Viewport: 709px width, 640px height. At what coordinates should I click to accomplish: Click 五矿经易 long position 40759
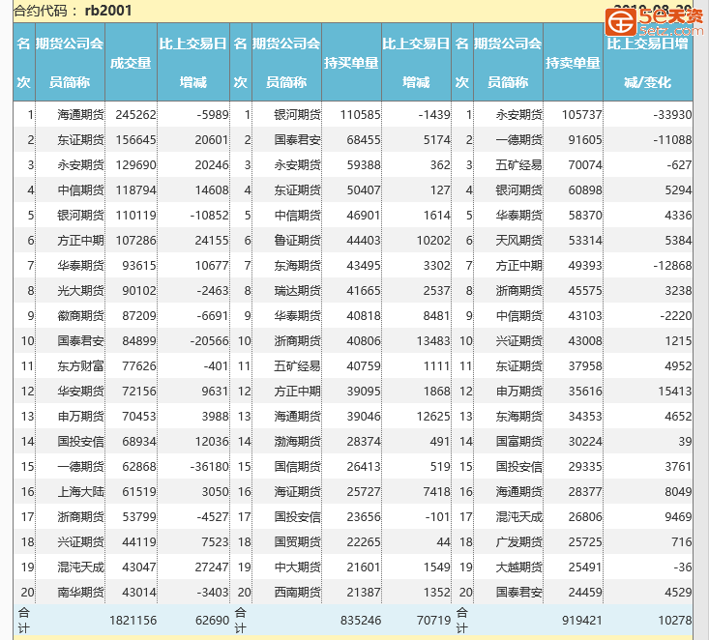pyautogui.click(x=364, y=366)
